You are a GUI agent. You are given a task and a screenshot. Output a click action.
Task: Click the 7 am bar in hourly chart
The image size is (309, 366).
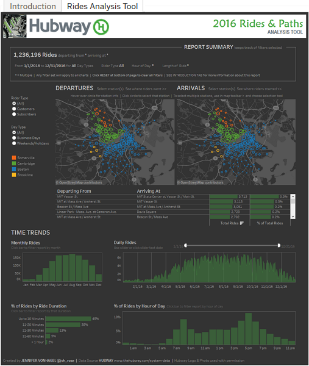pyautogui.click(x=176, y=337)
